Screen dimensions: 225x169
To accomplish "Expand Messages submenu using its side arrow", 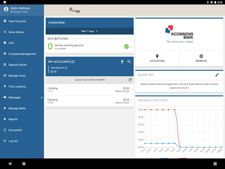I will [x=42, y=97].
